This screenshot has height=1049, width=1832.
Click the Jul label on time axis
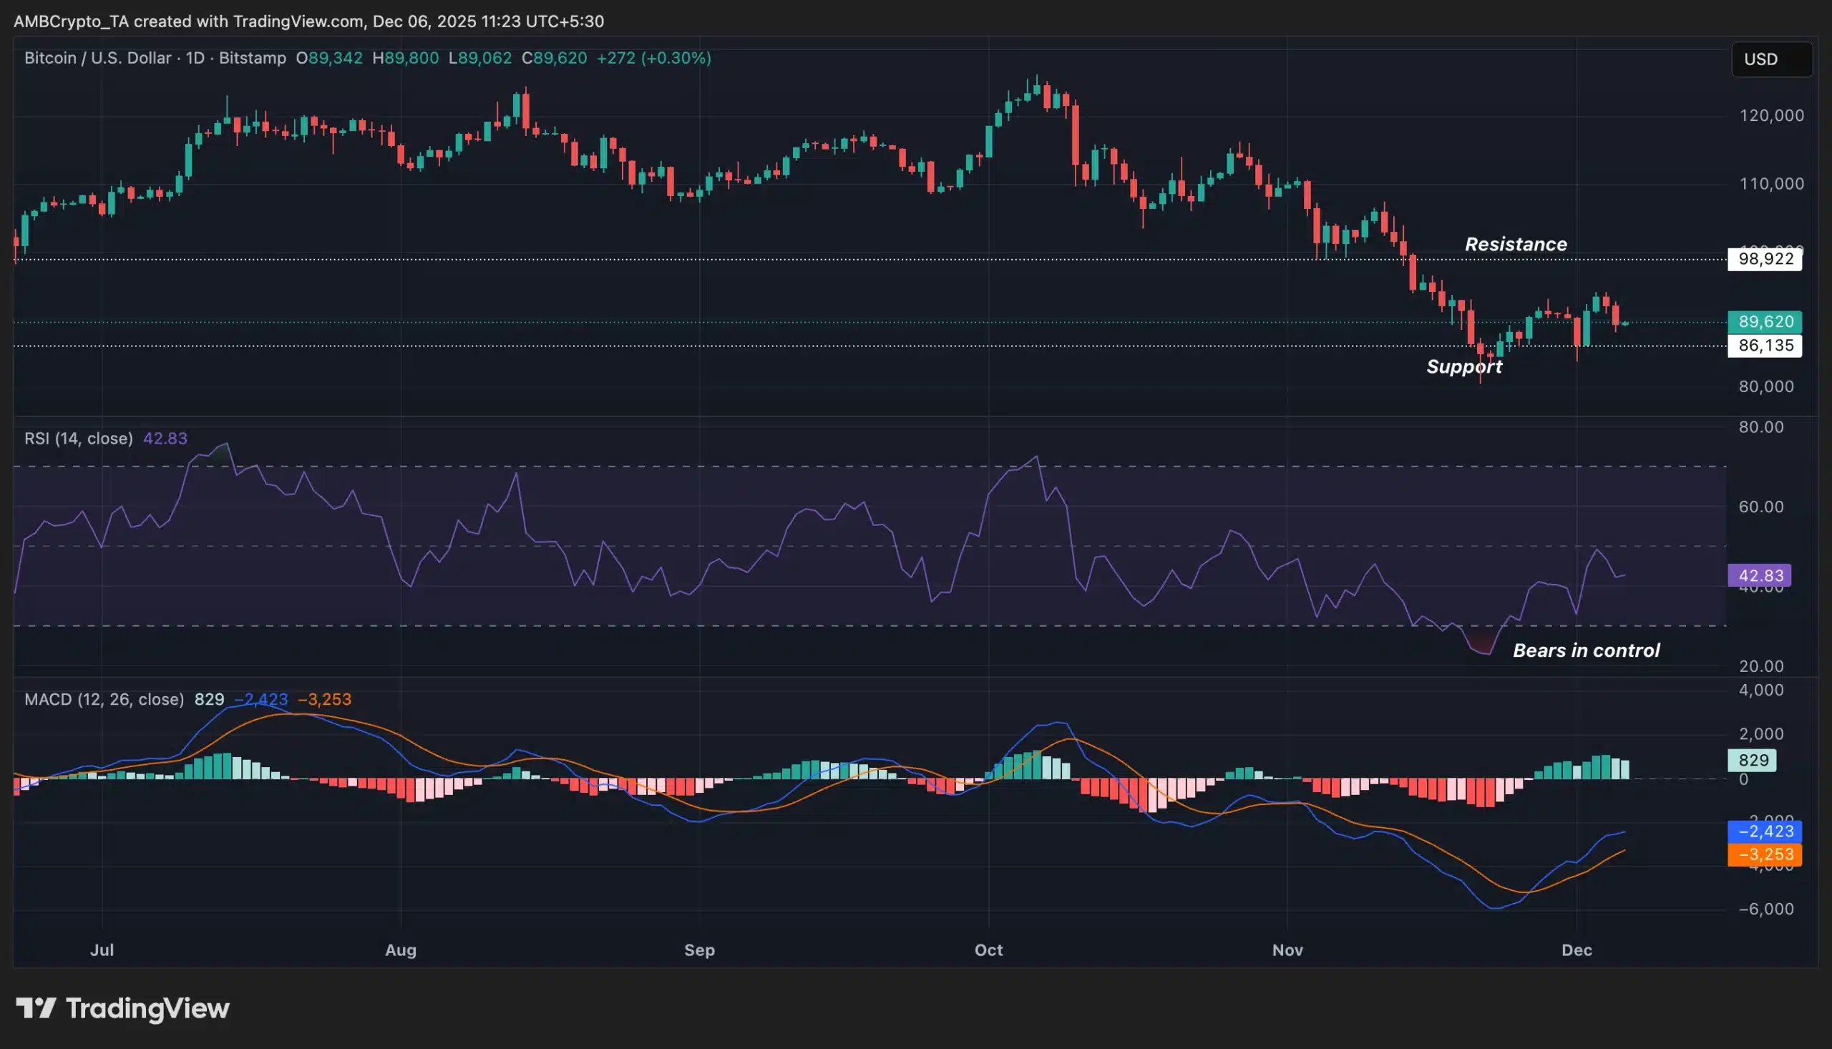pos(102,950)
